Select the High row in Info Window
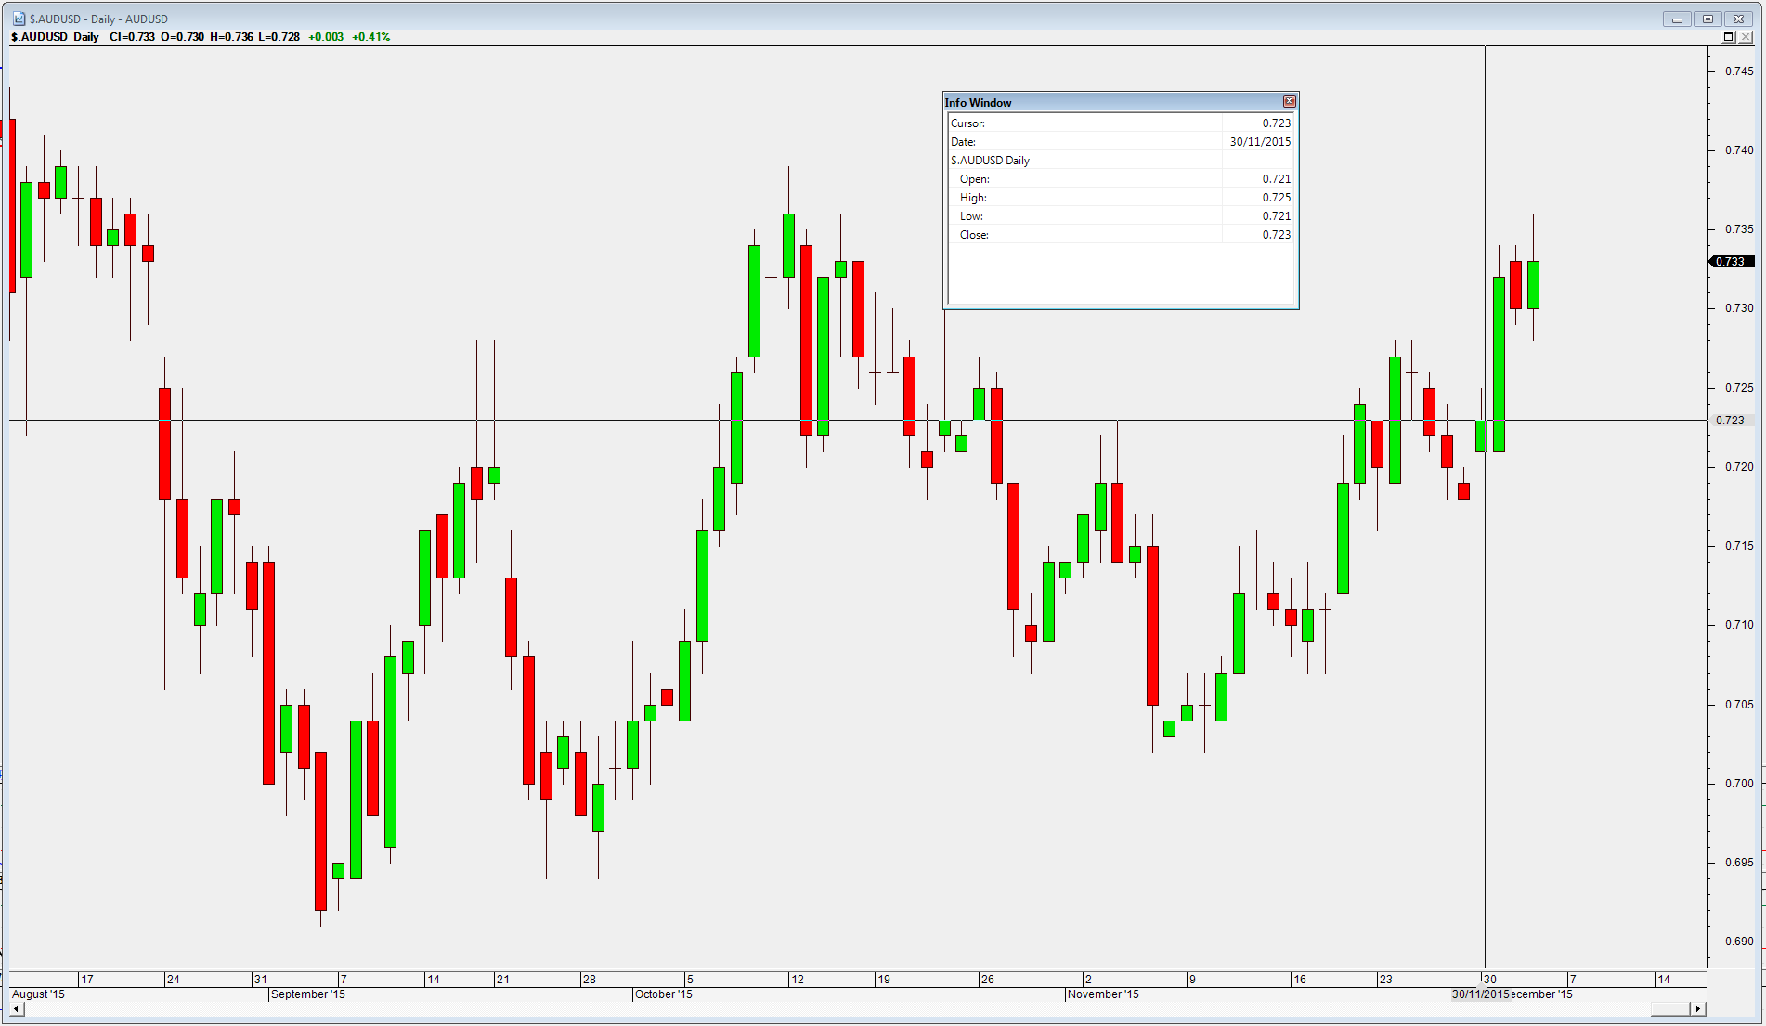The width and height of the screenshot is (1766, 1026). 1121,197
